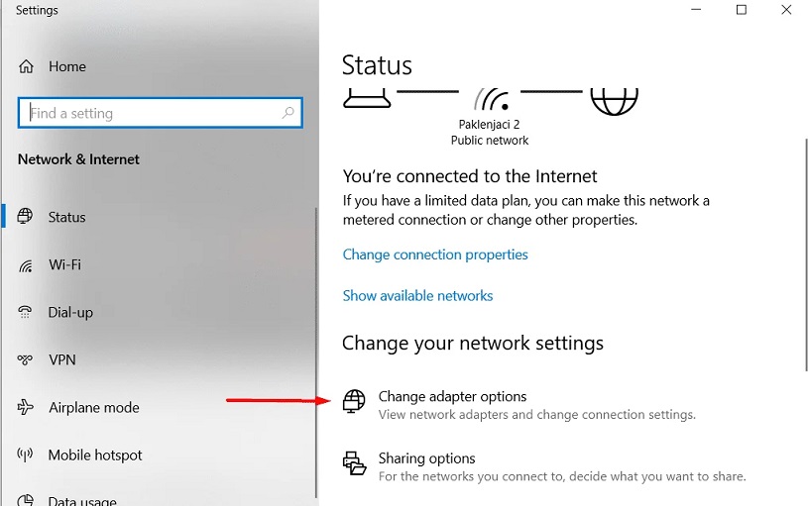Click the magnifier icon in search box
The width and height of the screenshot is (808, 506).
[289, 112]
